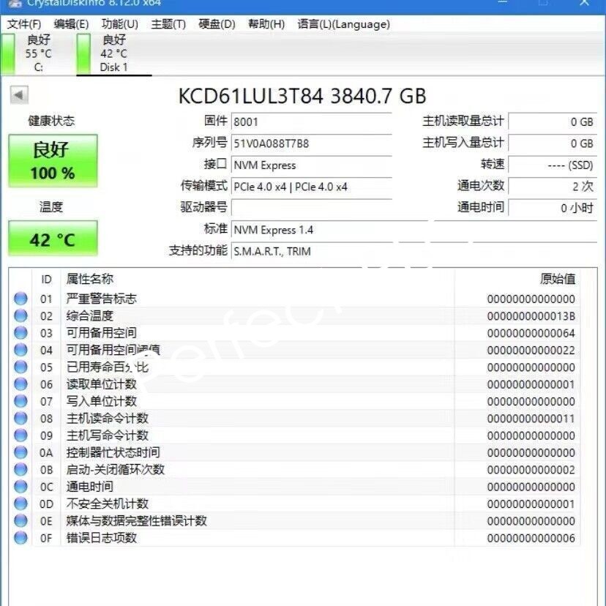Image resolution: width=606 pixels, height=606 pixels.
Task: Click the ID column header
Action: (46, 279)
